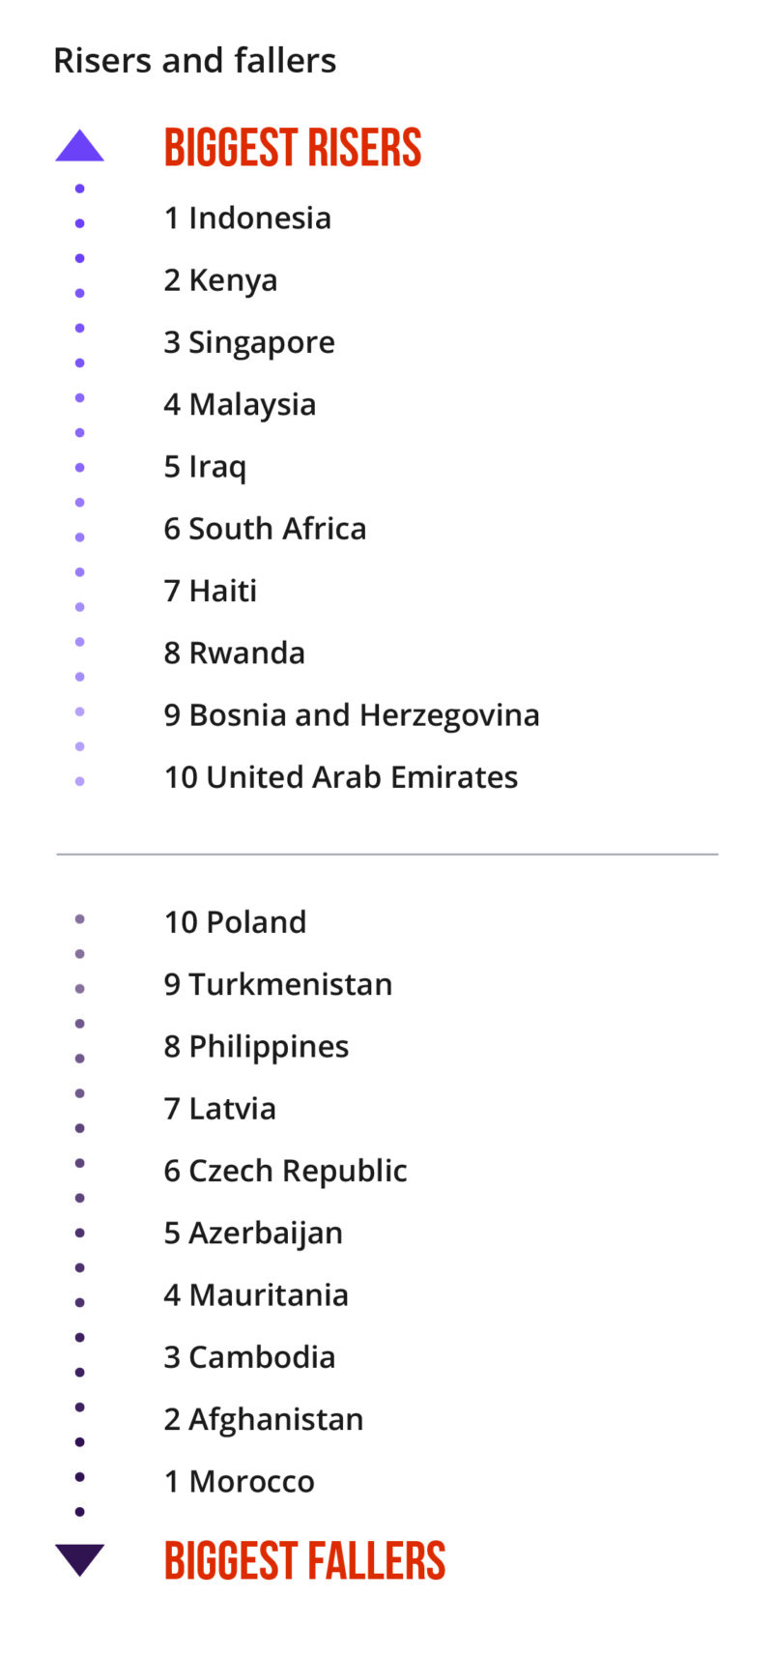Click the 6 Czech Republic entry

285,1171
